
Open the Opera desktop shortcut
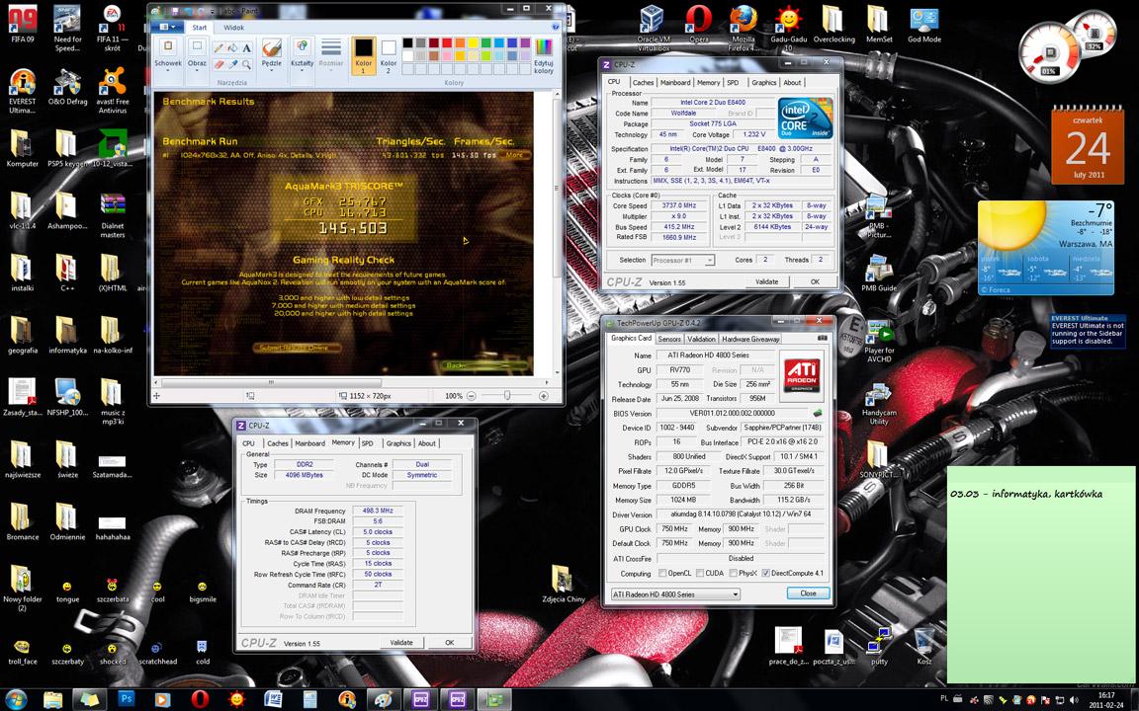698,25
